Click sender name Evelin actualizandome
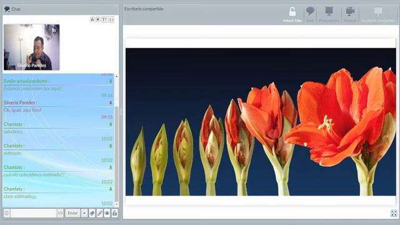This screenshot has width=400, height=225. [26, 81]
